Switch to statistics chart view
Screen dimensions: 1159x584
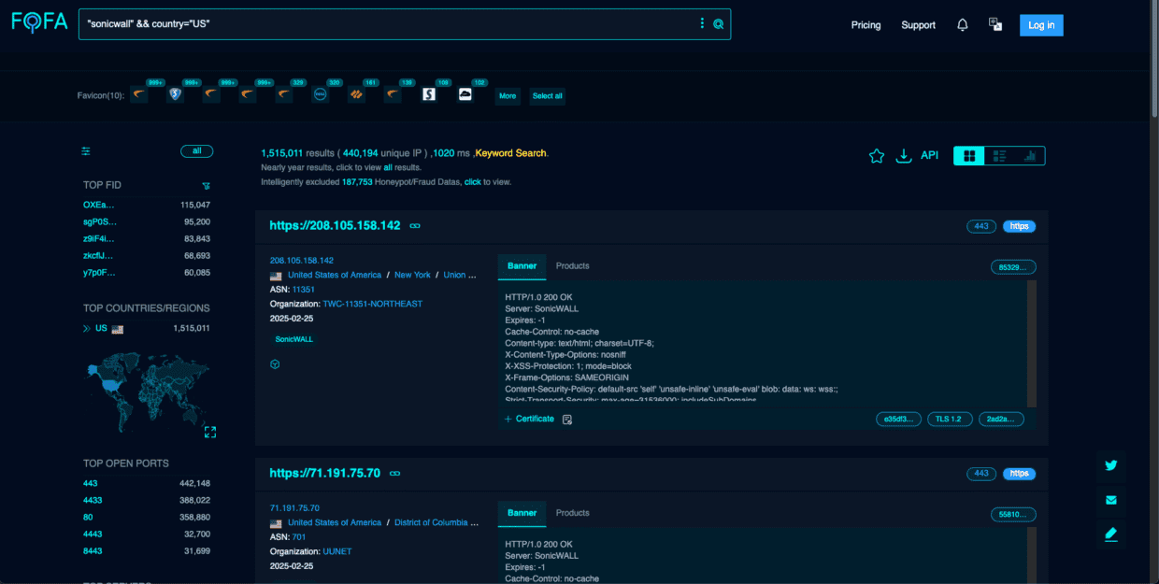(1030, 156)
